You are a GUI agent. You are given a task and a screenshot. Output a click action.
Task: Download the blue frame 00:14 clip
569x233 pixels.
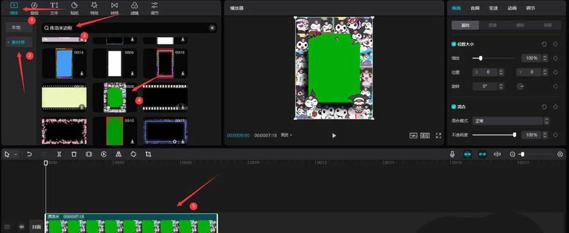point(82,73)
